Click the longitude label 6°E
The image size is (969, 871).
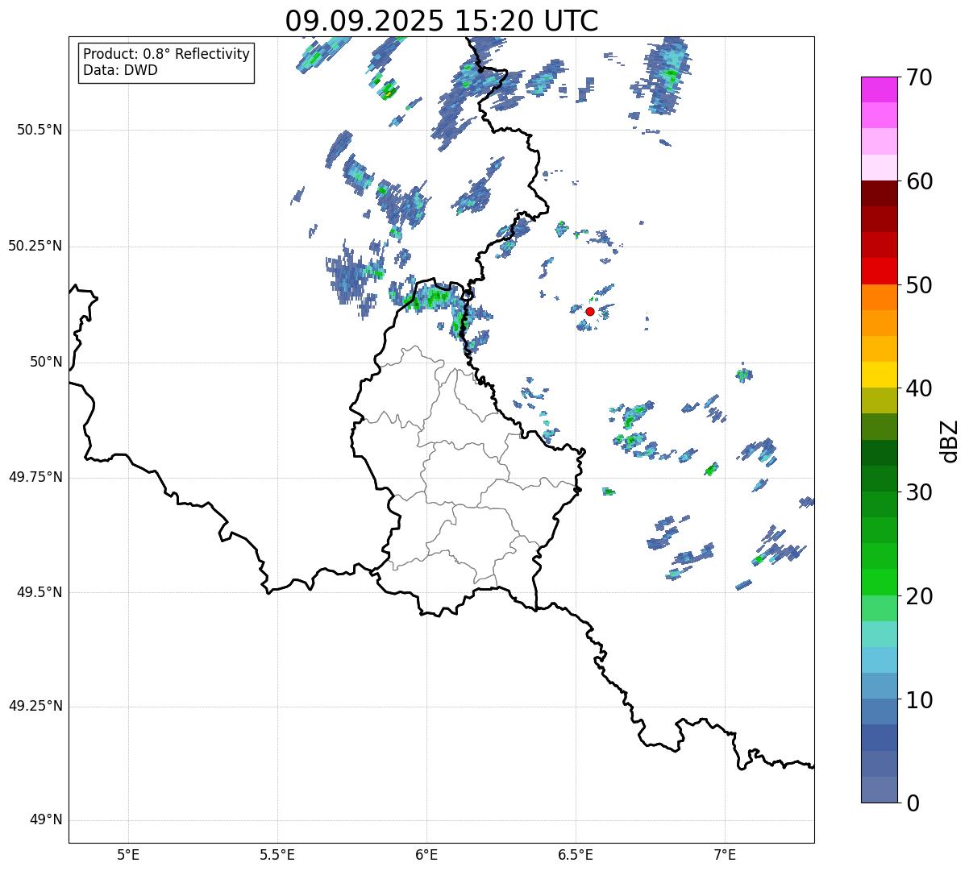pyautogui.click(x=426, y=855)
